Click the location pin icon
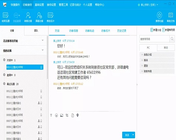Viewport: 176px width, 140px height. tap(78, 115)
